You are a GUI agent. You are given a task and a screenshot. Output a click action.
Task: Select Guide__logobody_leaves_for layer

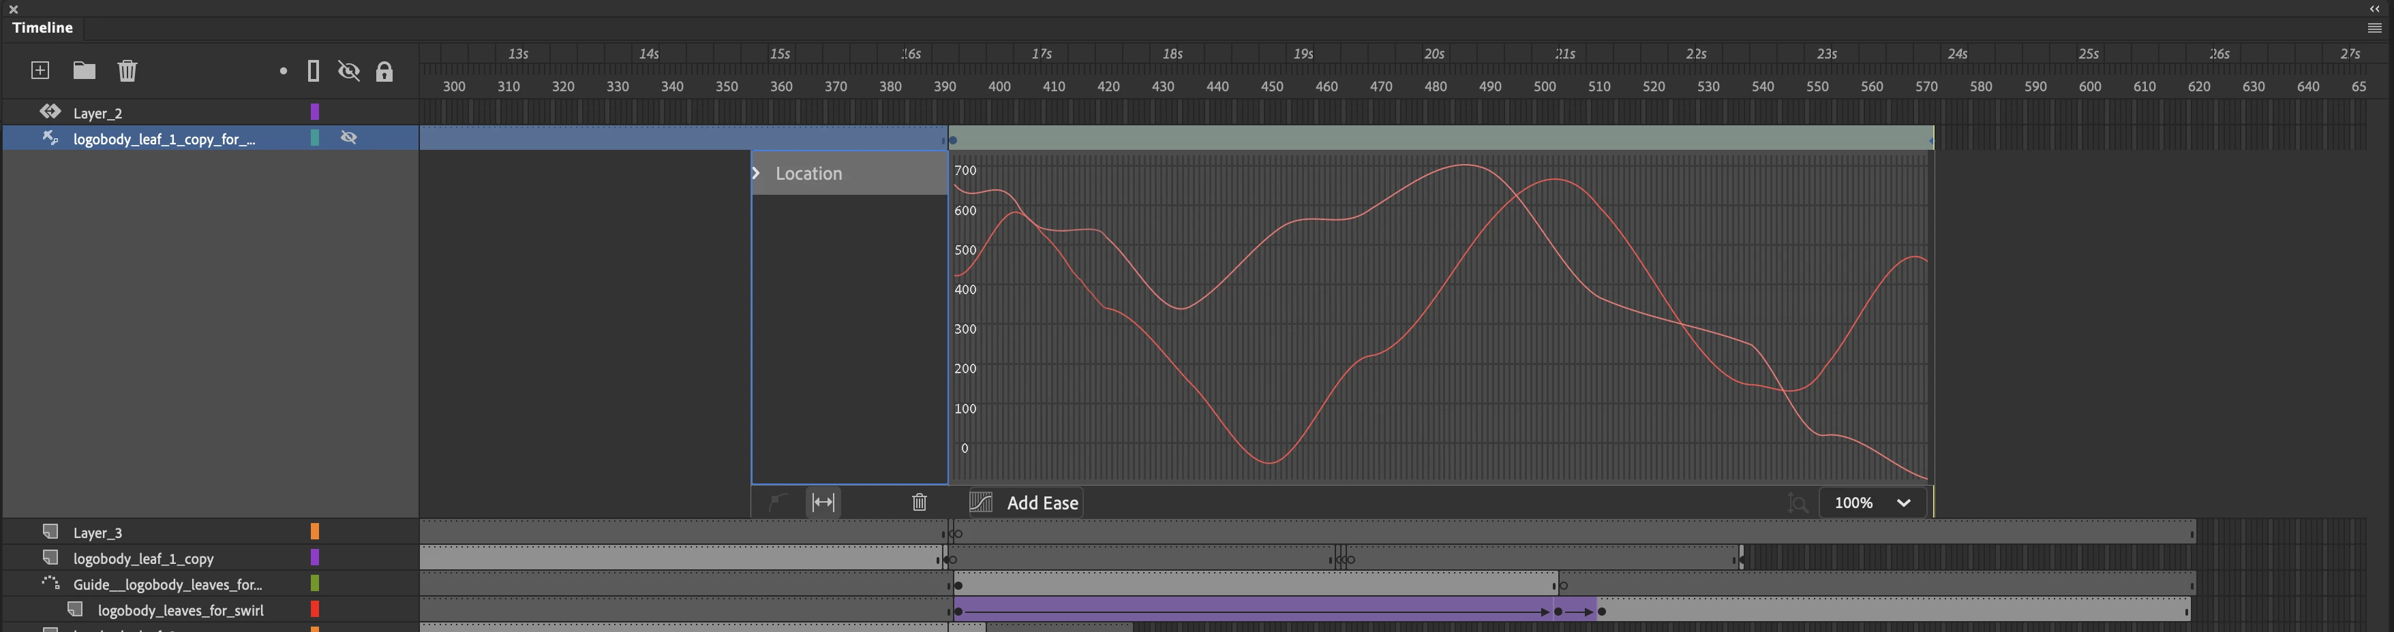click(x=167, y=585)
